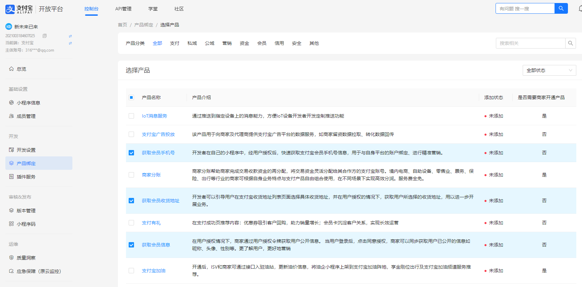This screenshot has width=582, height=287.
Task: Click the Alipay logo icon
Action: [x=10, y=9]
